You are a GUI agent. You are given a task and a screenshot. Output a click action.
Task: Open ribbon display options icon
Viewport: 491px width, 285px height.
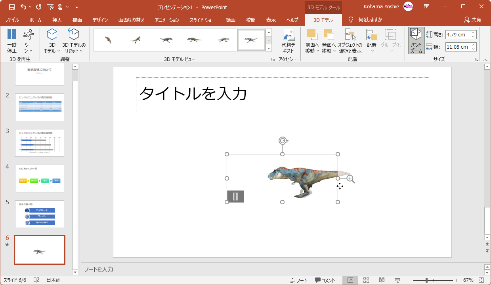pyautogui.click(x=426, y=7)
